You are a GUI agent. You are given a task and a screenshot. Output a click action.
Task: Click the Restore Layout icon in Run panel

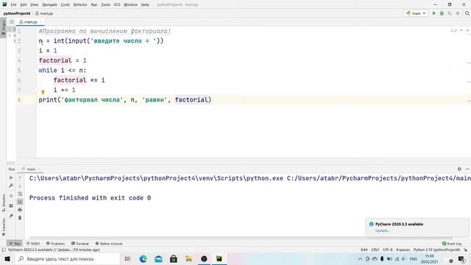11,206
